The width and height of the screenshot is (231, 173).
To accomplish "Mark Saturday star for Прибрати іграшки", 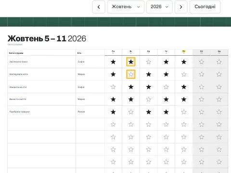I will pos(202,112).
